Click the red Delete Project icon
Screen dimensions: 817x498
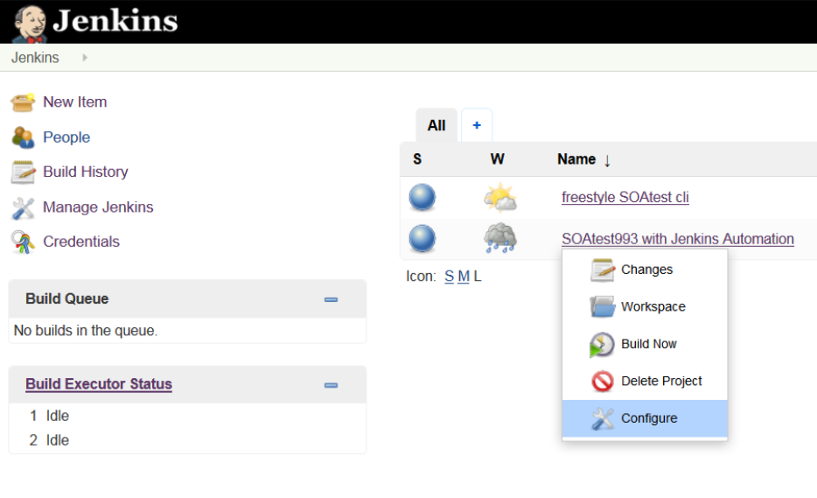[x=603, y=382]
